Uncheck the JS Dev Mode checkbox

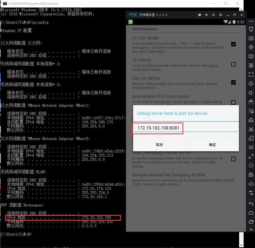coord(233,44)
